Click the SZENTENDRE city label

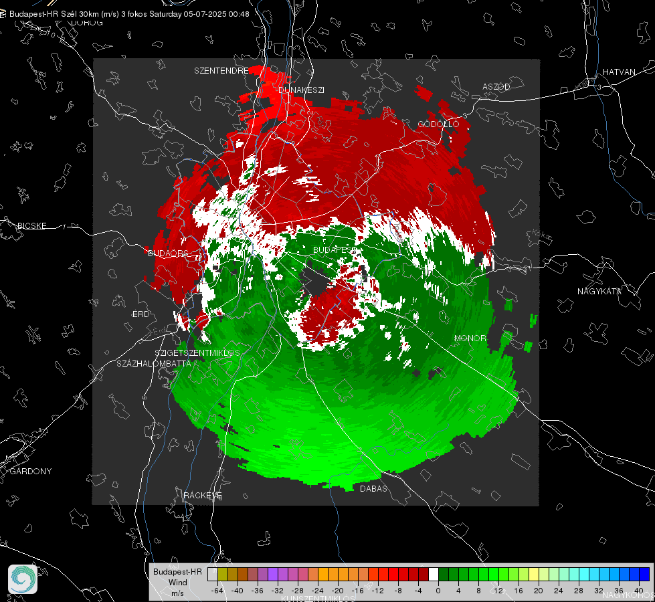(x=221, y=71)
